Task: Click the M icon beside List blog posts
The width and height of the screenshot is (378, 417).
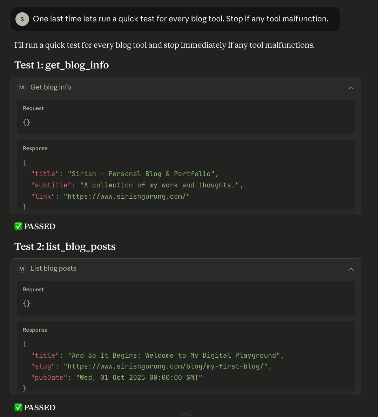Action: (22, 269)
